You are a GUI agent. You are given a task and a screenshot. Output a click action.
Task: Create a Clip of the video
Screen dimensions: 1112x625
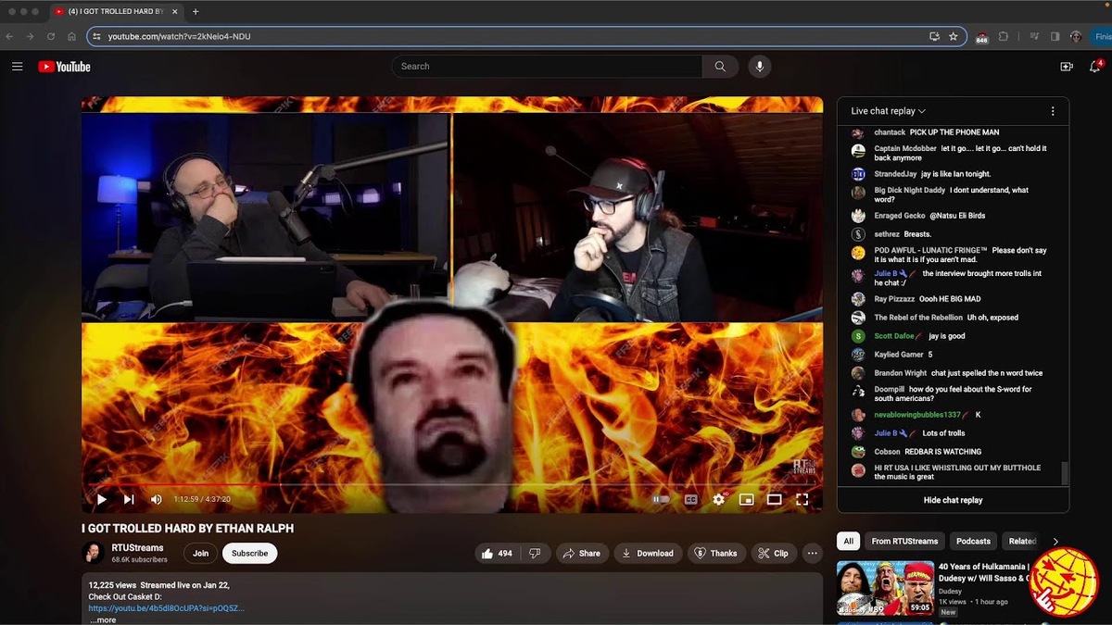point(774,553)
